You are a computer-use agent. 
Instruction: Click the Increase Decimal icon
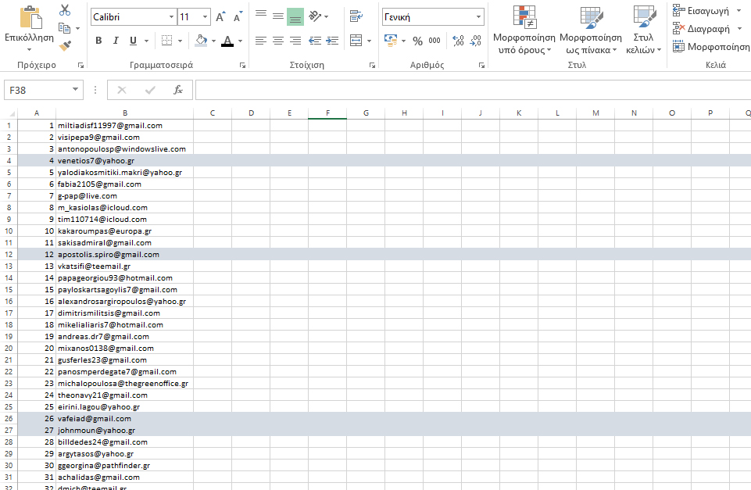click(x=458, y=41)
